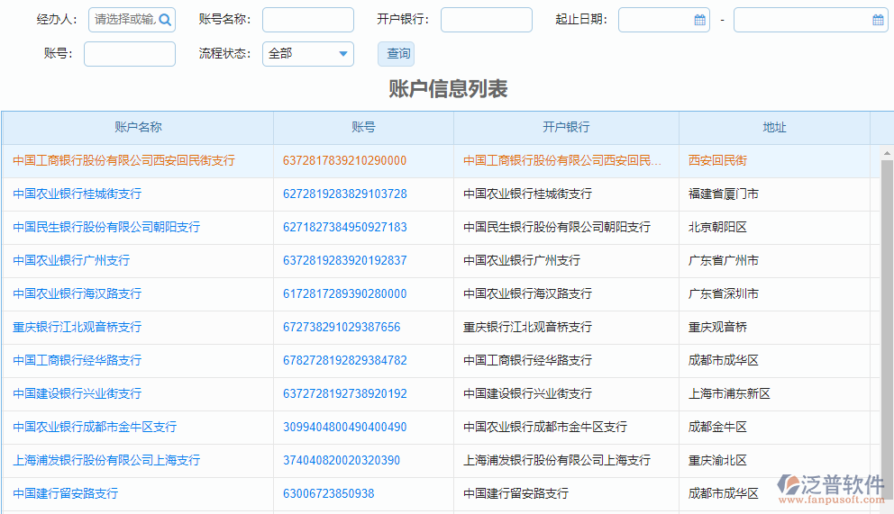Click account number 63006723850938
894x514 pixels.
click(x=328, y=493)
